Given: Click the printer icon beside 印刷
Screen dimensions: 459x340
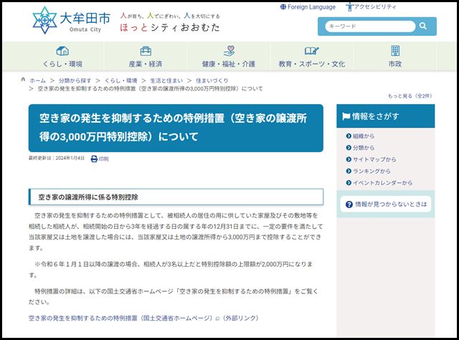Looking at the screenshot, I should point(94,159).
